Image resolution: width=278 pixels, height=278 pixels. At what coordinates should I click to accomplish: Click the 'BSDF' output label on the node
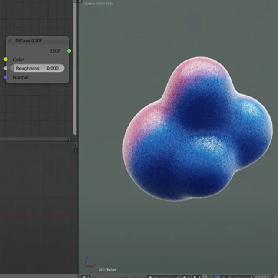(55, 51)
